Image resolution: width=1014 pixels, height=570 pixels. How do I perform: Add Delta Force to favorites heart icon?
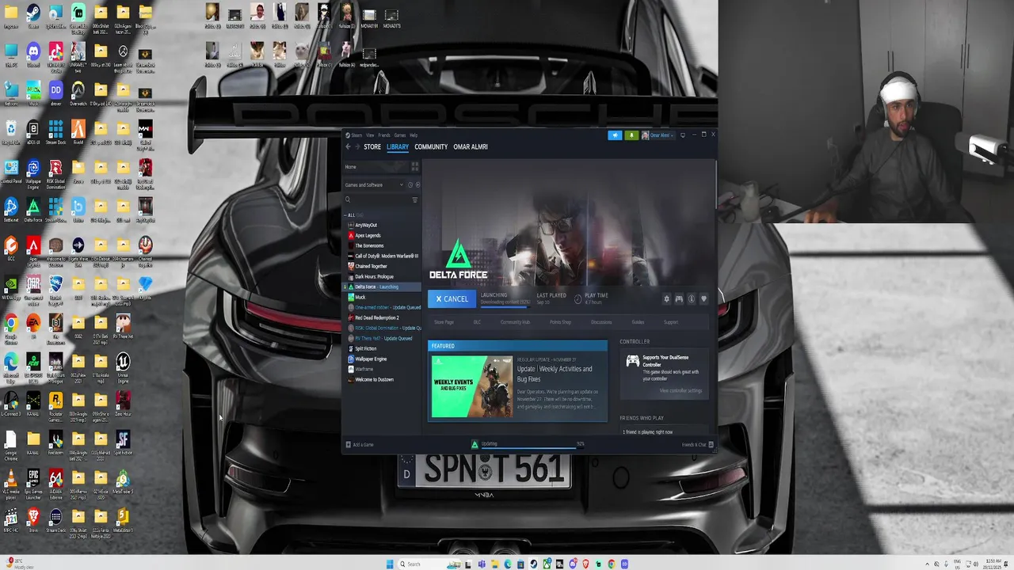pos(703,298)
